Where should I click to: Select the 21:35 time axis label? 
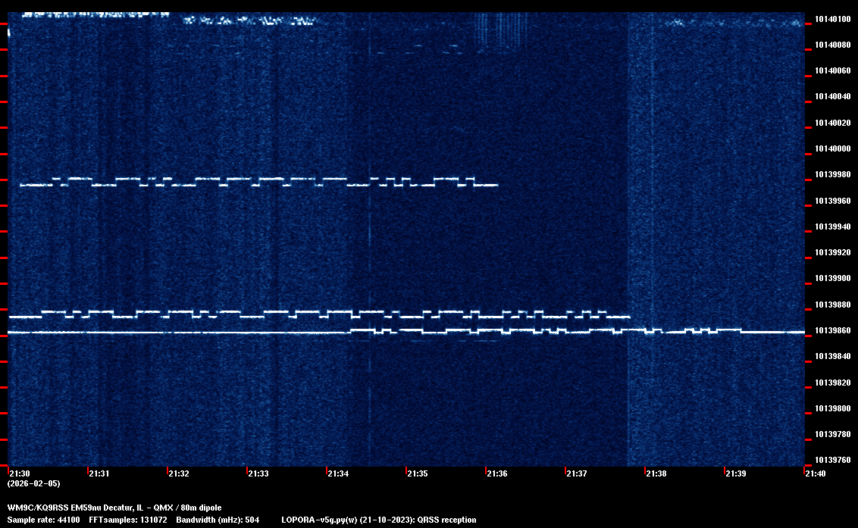coord(418,473)
